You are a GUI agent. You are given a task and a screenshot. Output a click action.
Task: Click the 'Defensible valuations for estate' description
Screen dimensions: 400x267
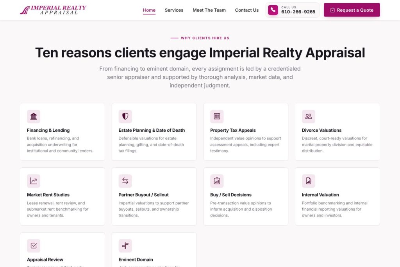click(x=151, y=145)
